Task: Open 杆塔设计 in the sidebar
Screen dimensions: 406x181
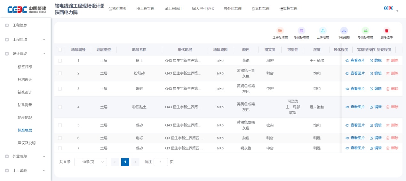Action: click(25, 79)
